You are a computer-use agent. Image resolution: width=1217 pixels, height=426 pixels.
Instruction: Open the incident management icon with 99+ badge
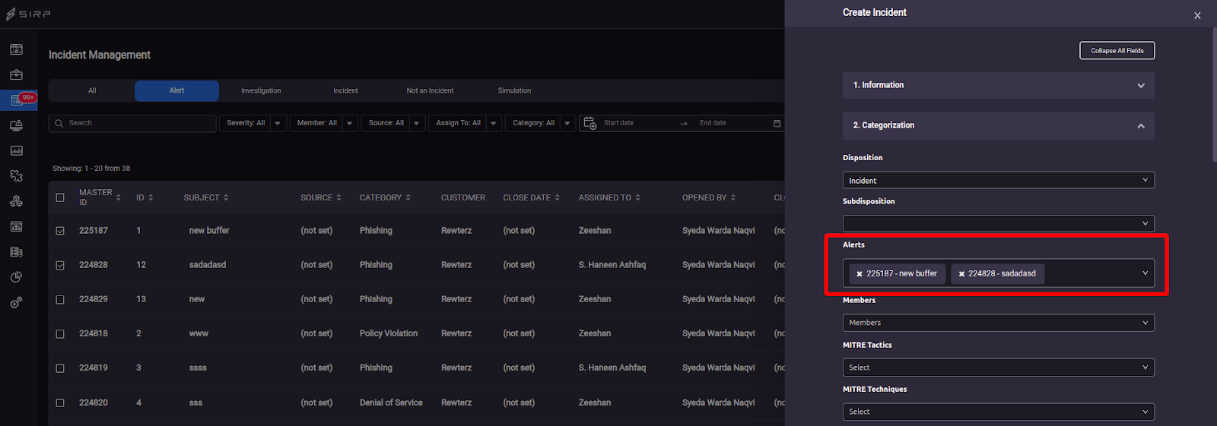point(17,99)
